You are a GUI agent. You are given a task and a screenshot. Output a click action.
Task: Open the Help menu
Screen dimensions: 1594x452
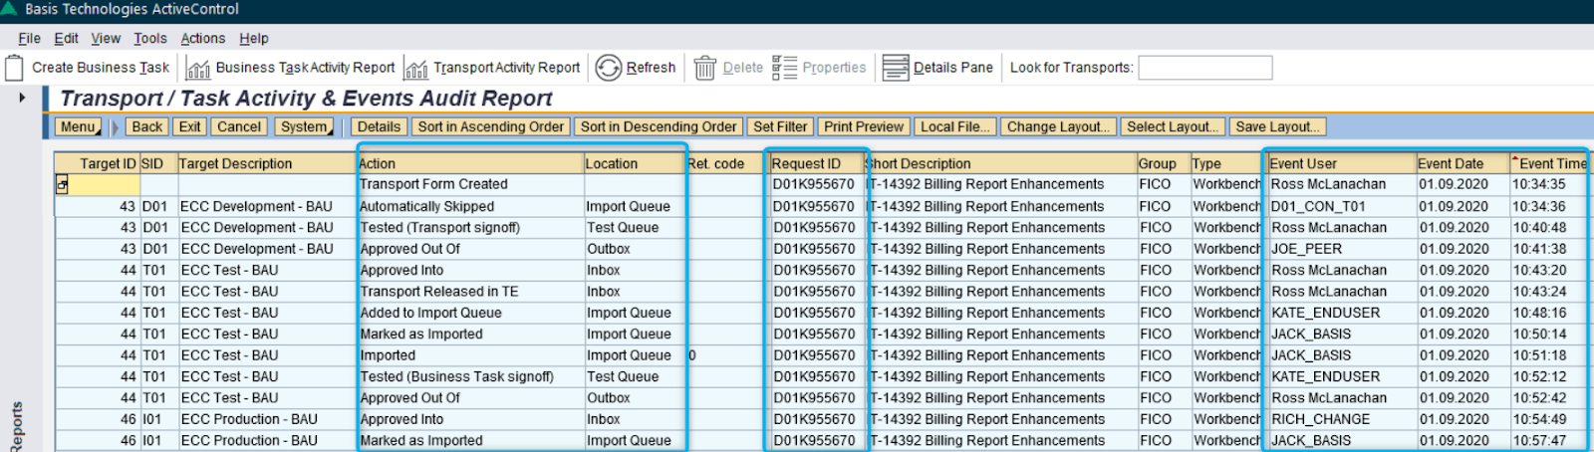[x=254, y=38]
